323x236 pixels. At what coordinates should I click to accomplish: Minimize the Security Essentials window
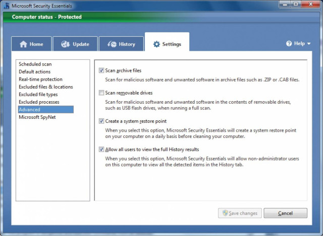[285, 5]
